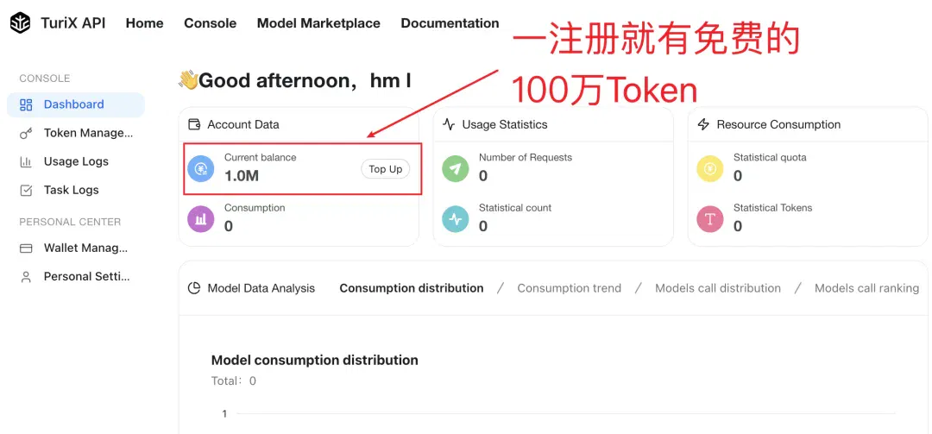This screenshot has width=932, height=434.
Task: Click the blue Current balance coin icon
Action: pyautogui.click(x=201, y=169)
